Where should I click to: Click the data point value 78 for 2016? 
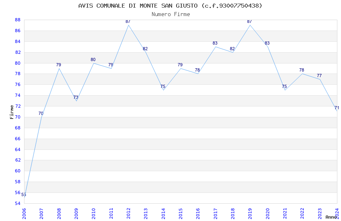tap(197, 70)
